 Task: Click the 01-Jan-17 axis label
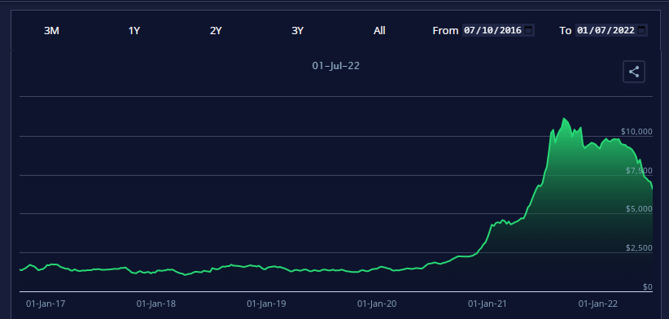pos(46,304)
